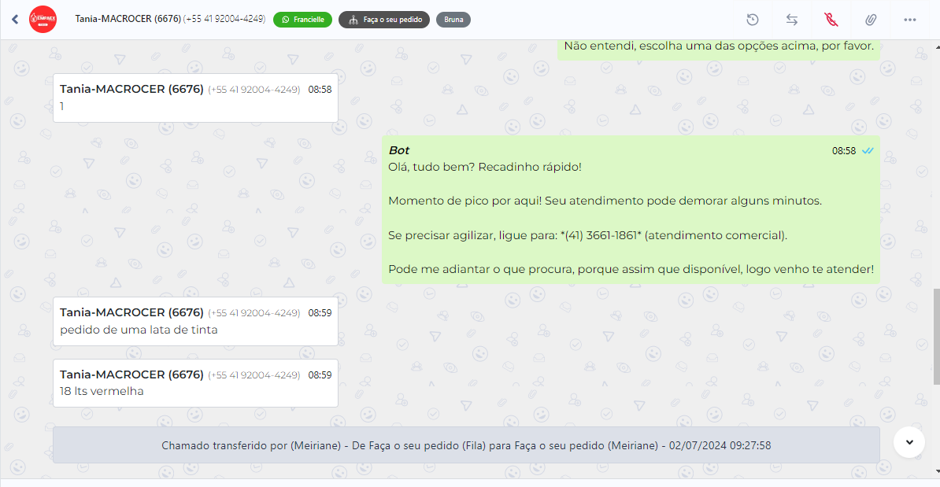Viewport: 940px width, 487px height.
Task: Click the transfer chat arrows icon
Action: click(x=792, y=20)
